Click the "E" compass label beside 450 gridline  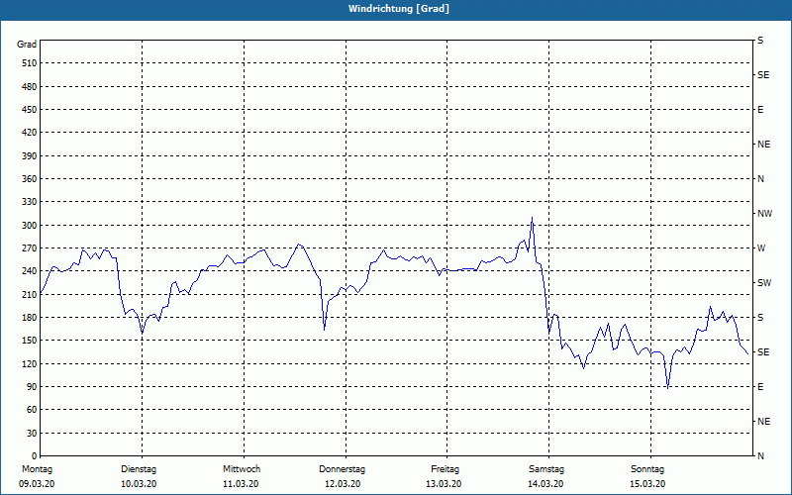(x=760, y=110)
